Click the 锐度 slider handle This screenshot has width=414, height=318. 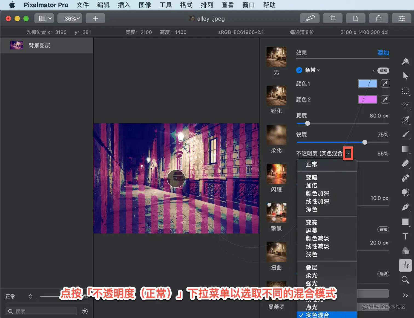pyautogui.click(x=365, y=142)
